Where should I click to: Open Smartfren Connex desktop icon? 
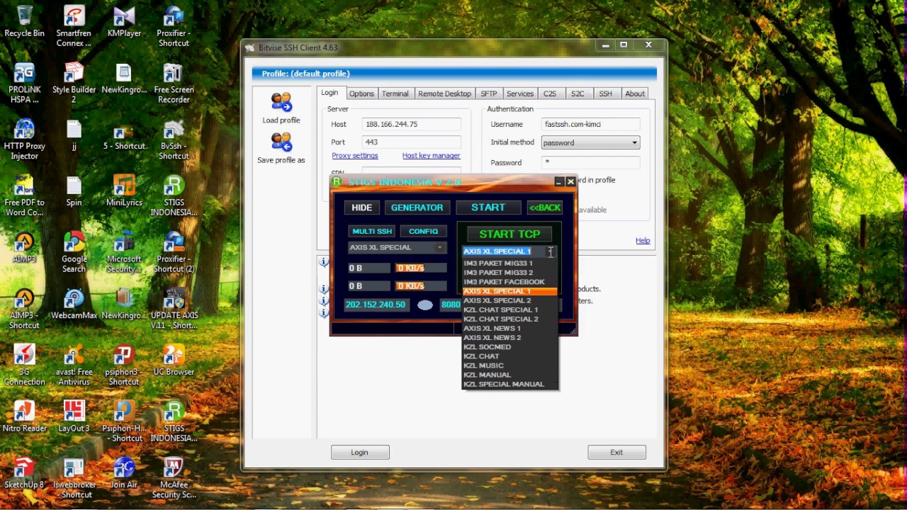click(74, 26)
